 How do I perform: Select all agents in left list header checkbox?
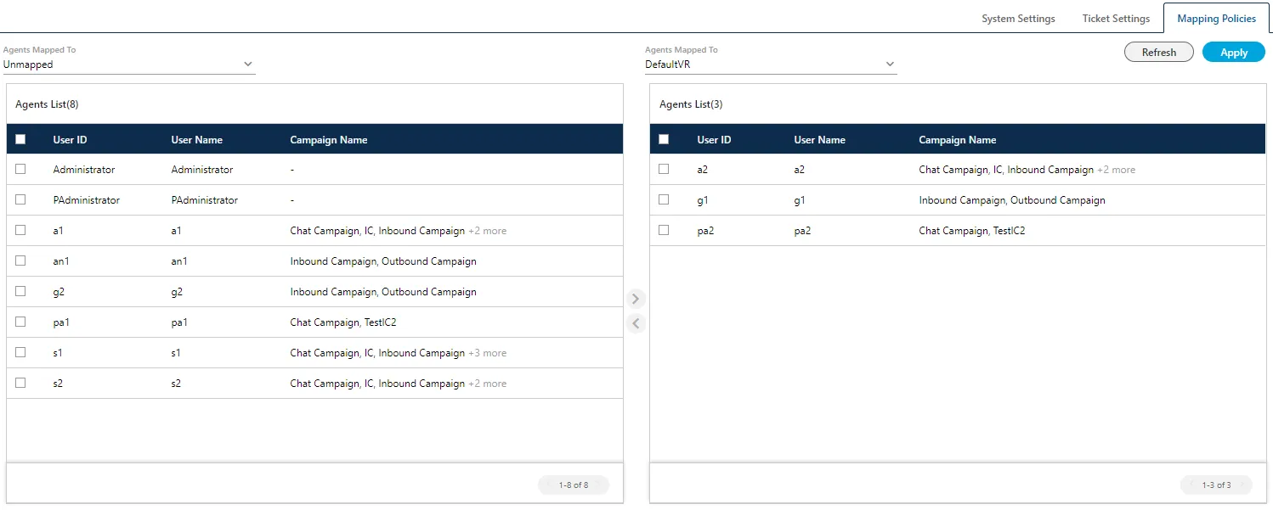[x=20, y=139]
